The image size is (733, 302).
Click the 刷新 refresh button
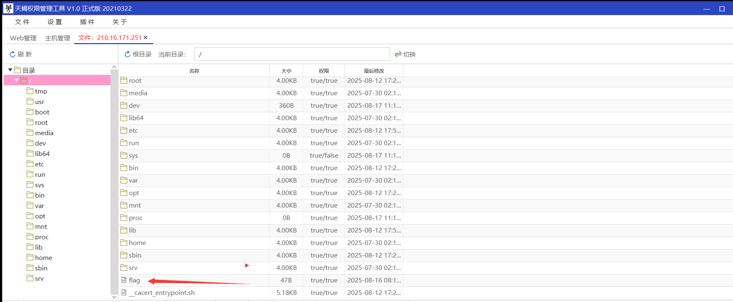[x=21, y=54]
